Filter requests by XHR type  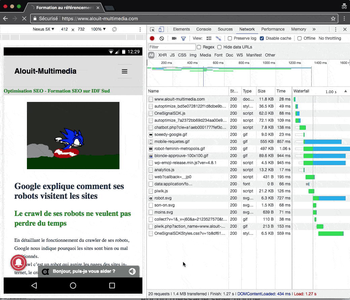click(x=163, y=55)
